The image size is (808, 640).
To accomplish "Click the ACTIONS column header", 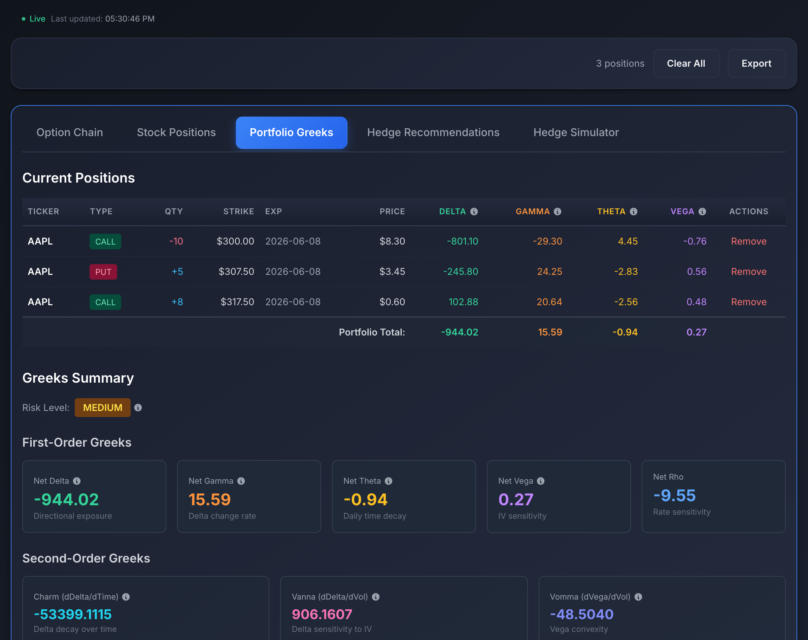I will tap(749, 211).
